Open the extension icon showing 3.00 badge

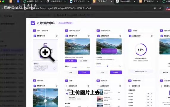(x=168, y=9)
